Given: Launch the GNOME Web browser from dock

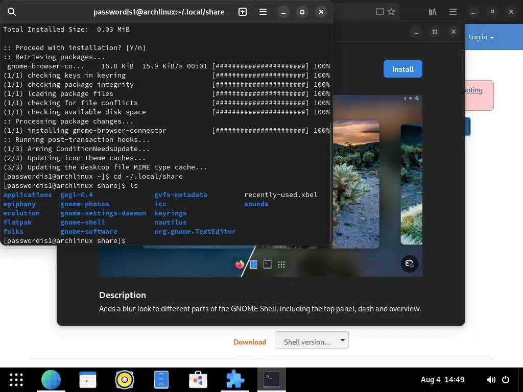Looking at the screenshot, I should click(x=51, y=379).
